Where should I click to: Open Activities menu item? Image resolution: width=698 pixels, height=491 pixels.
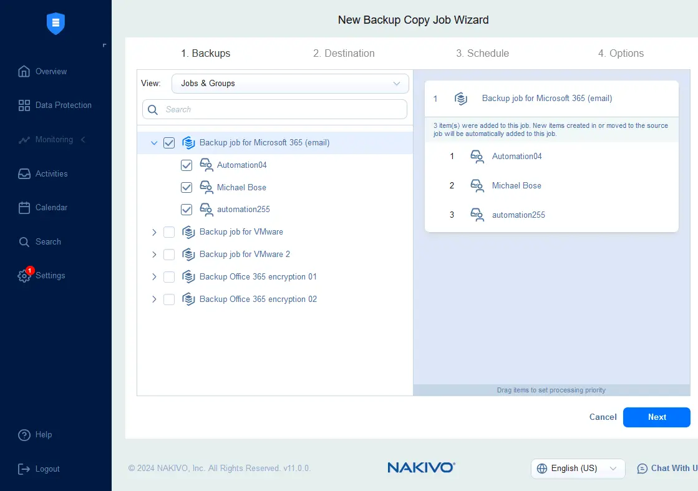click(43, 173)
